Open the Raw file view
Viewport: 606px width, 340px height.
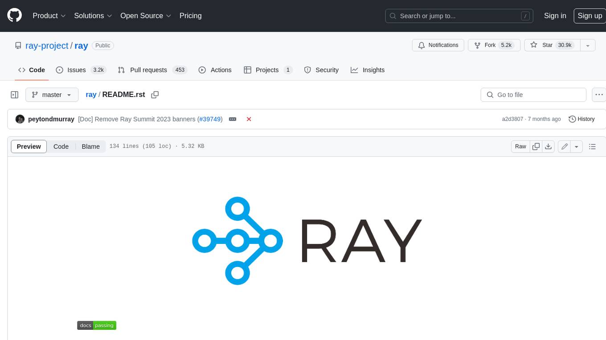520,146
